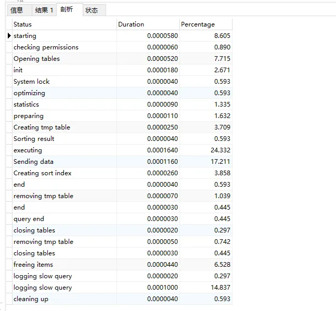Select the percentage cell 24.332
Screen dimensions: 336x311
click(x=206, y=150)
